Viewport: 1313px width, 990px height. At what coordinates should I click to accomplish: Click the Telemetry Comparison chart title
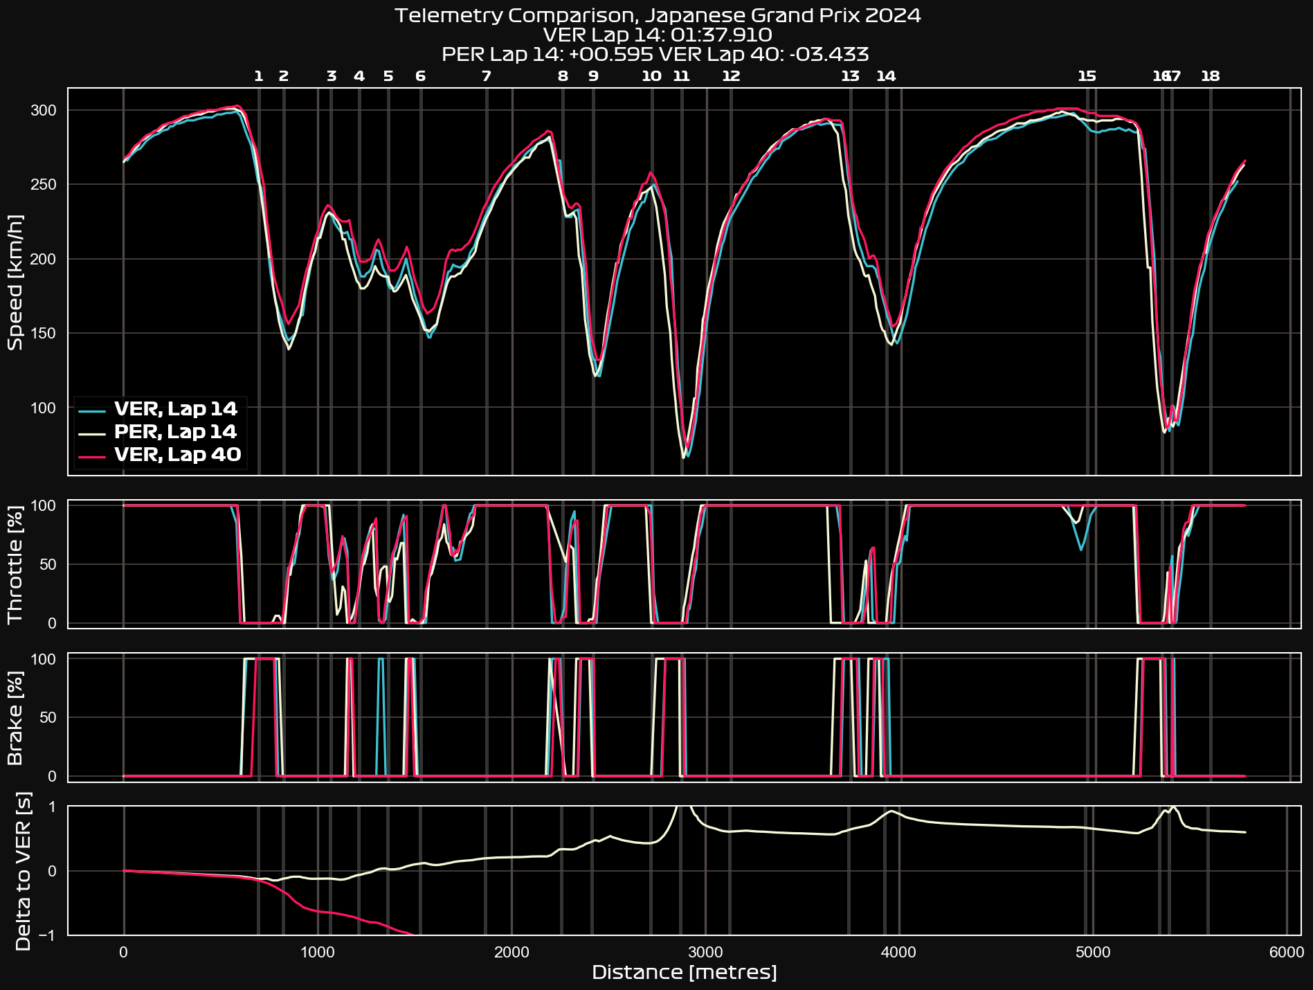pyautogui.click(x=658, y=16)
